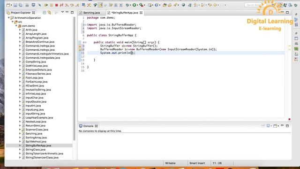Collapse the ArithmethicOperation project node
Image resolution: width=300 pixels, height=169 pixels.
point(9,18)
